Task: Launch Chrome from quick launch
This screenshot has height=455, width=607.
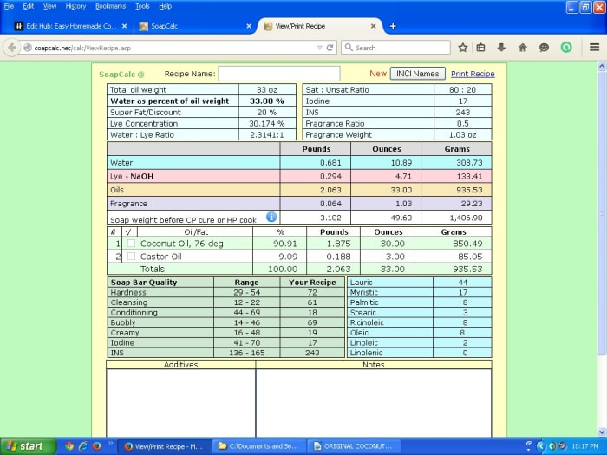Action: (x=69, y=446)
